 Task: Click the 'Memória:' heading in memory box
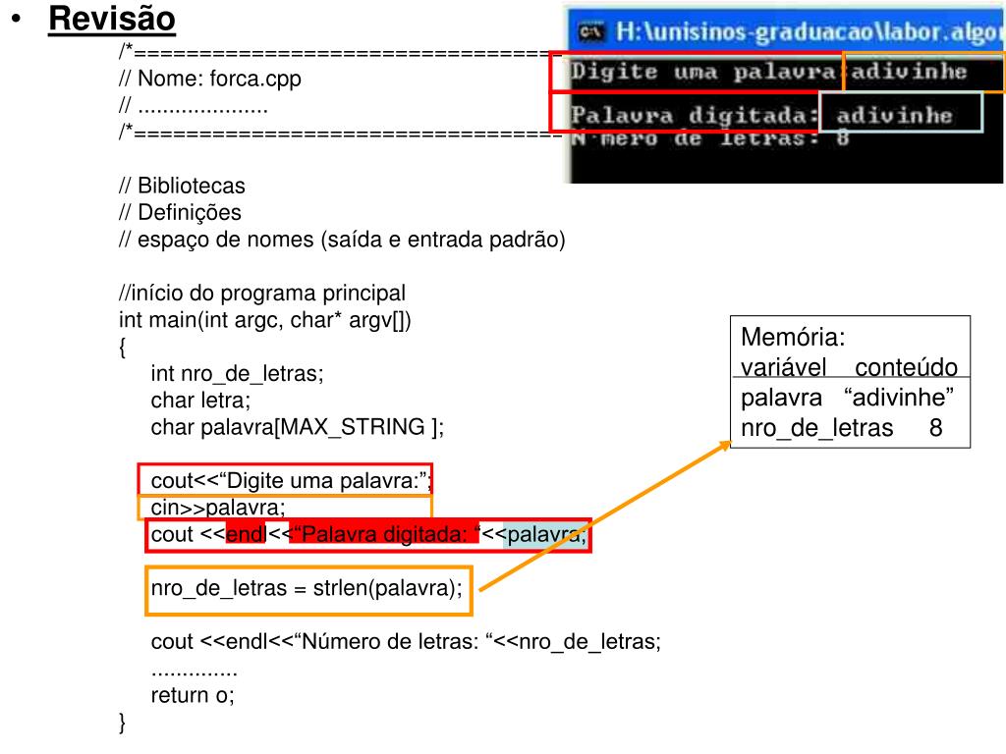[x=793, y=337]
